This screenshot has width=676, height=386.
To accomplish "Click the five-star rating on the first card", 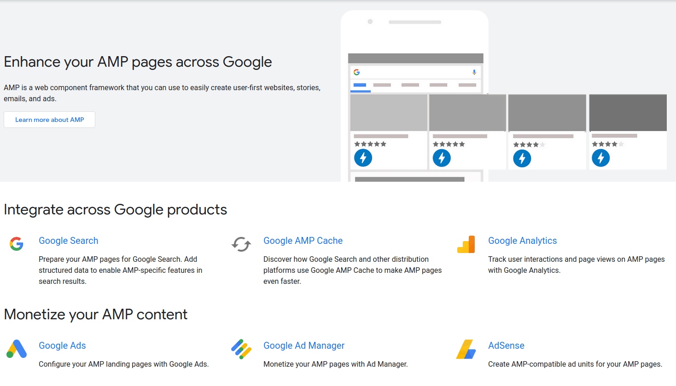I will (370, 144).
